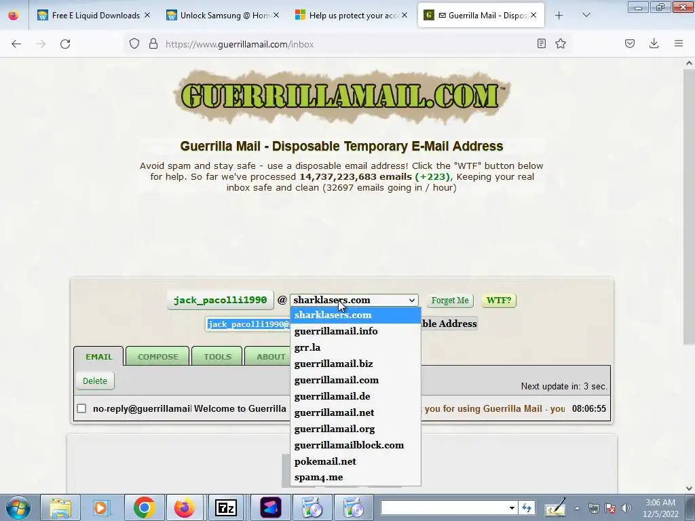
Task: Choose spam4.me from the domain list
Action: pos(356,478)
